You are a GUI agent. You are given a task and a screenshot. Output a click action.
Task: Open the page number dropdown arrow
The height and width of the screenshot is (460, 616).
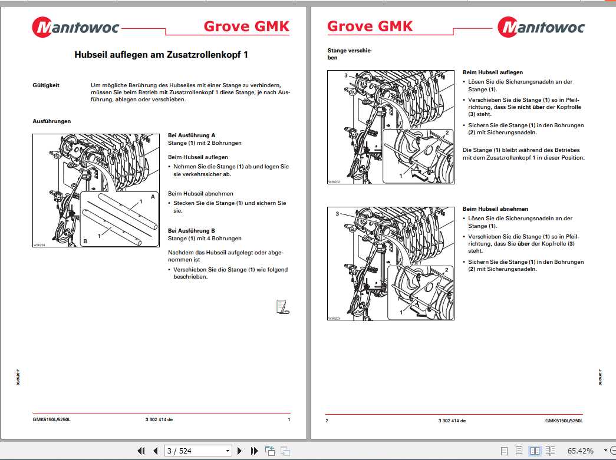(x=228, y=451)
